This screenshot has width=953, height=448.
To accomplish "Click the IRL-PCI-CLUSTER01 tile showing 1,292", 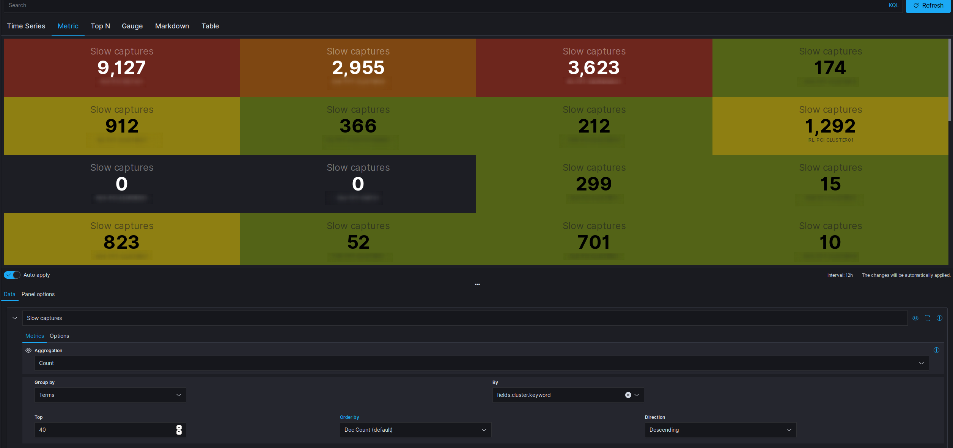I will point(830,126).
